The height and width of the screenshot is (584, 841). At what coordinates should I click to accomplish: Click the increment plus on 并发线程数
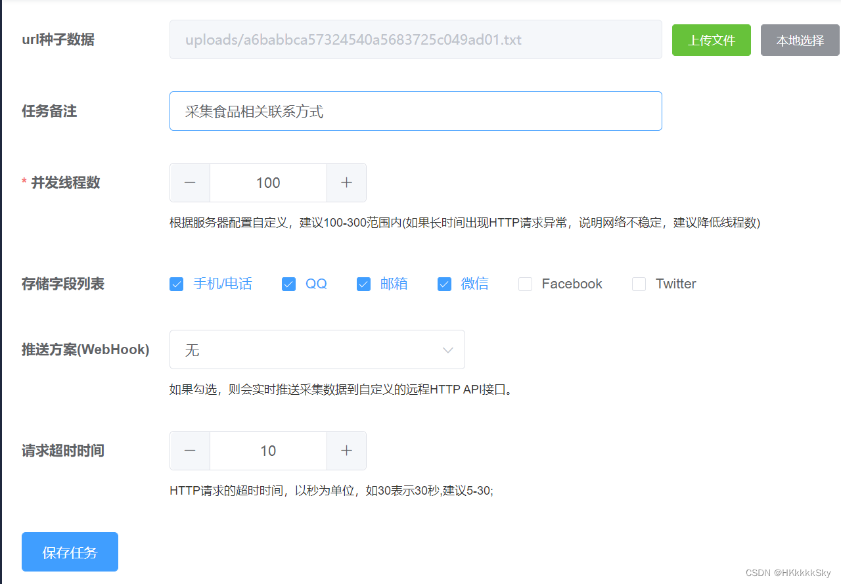[346, 183]
